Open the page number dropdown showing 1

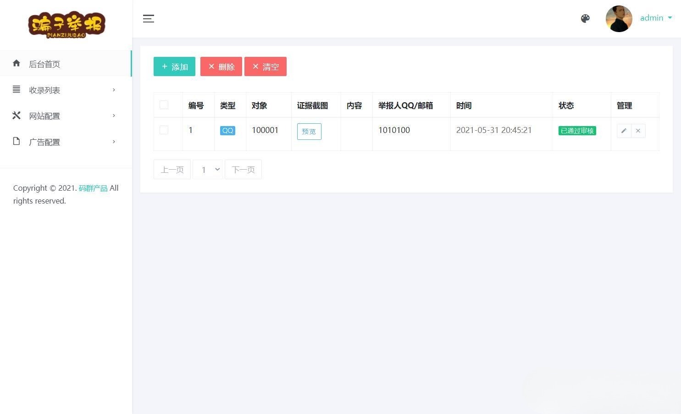208,169
